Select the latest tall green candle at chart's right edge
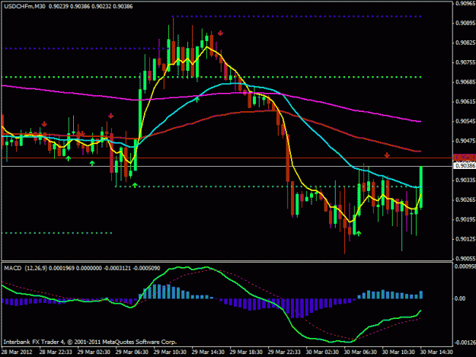 [x=421, y=186]
